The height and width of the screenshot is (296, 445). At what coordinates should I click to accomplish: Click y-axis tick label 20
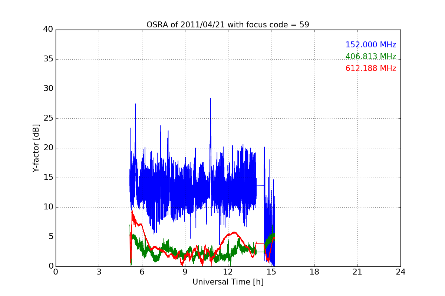point(49,148)
